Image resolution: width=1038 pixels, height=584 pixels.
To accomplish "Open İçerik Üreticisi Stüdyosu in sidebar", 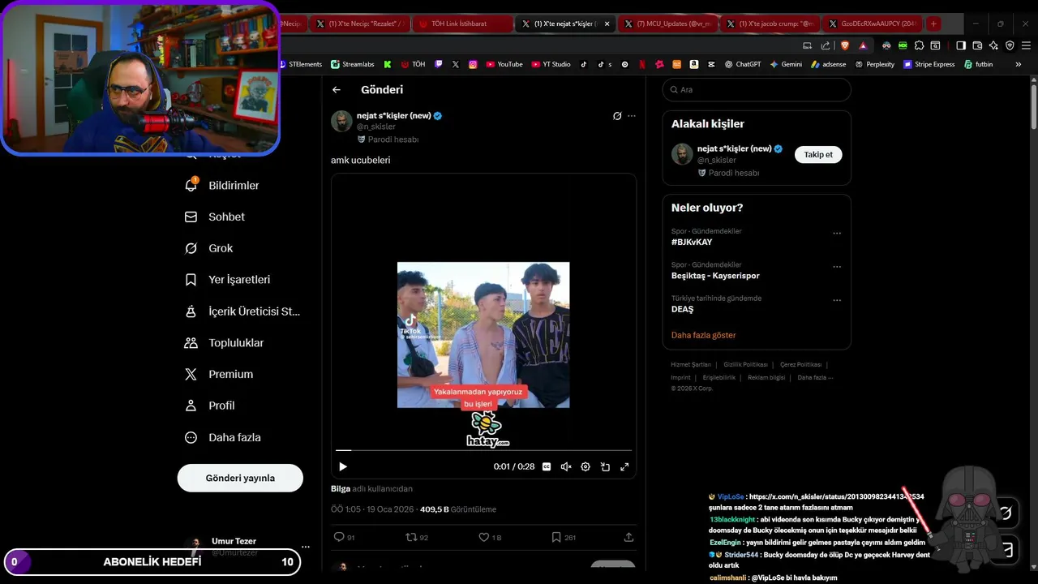I will click(242, 311).
